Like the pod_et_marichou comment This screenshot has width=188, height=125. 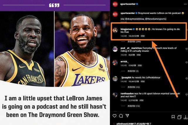pyautogui.click(x=187, y=49)
